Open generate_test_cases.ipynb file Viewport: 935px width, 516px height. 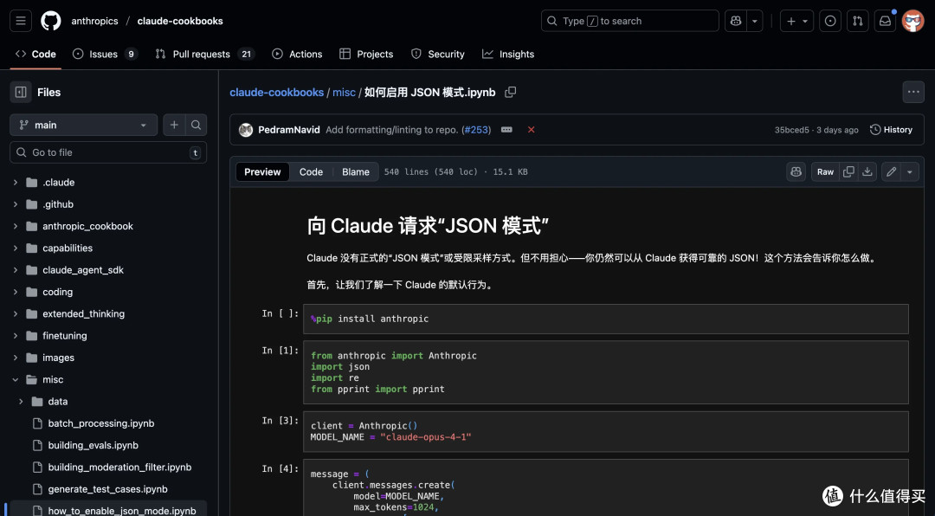(107, 489)
